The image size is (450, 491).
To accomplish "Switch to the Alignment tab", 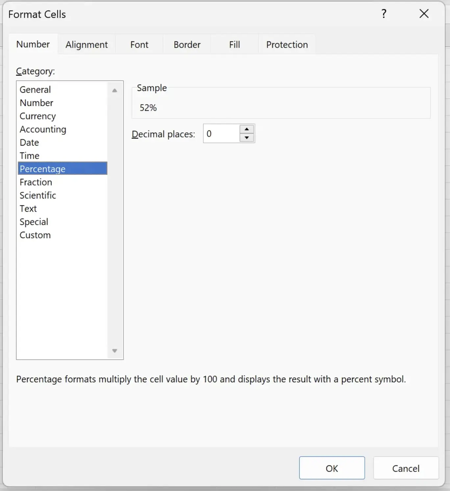I will coord(87,45).
